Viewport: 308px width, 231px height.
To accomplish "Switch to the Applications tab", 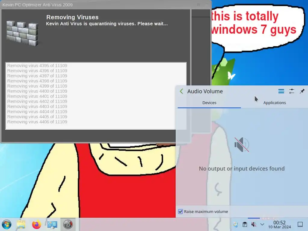I will [274, 103].
